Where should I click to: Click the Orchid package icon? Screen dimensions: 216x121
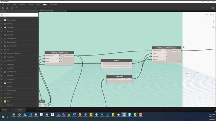click(5, 83)
